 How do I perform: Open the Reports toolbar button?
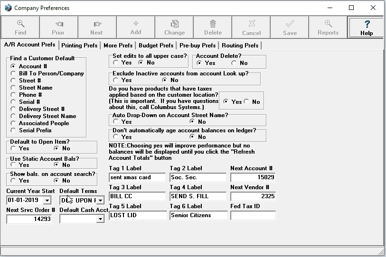click(x=328, y=28)
